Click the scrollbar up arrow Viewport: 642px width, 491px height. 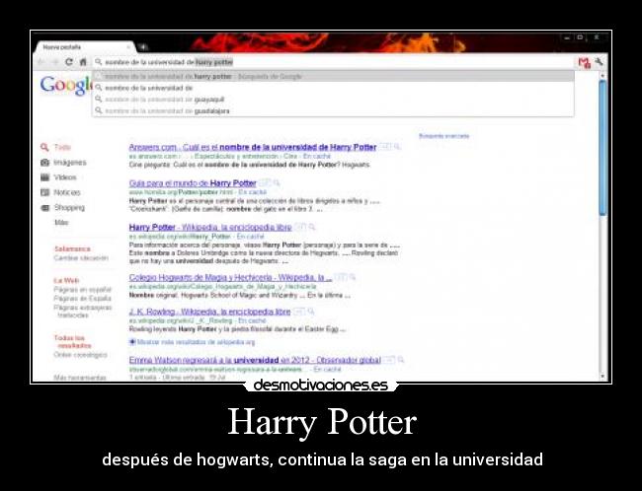pyautogui.click(x=602, y=76)
